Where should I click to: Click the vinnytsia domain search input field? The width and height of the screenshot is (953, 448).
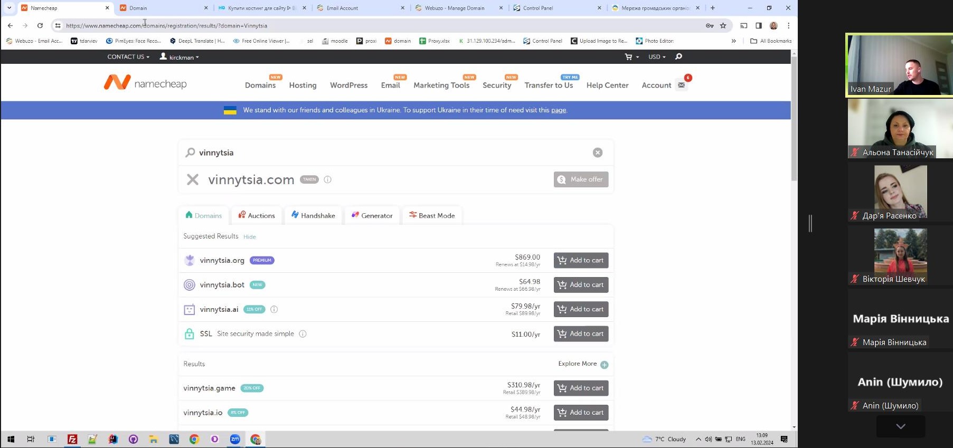[391, 152]
